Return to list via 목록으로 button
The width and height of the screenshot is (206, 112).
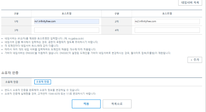tap(117, 104)
